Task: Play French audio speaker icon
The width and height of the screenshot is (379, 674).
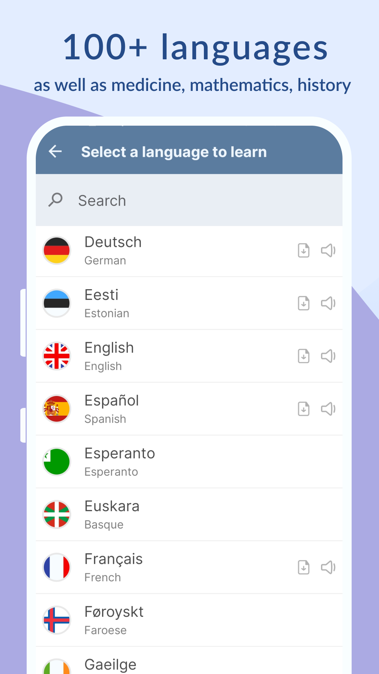Action: pos(328,567)
